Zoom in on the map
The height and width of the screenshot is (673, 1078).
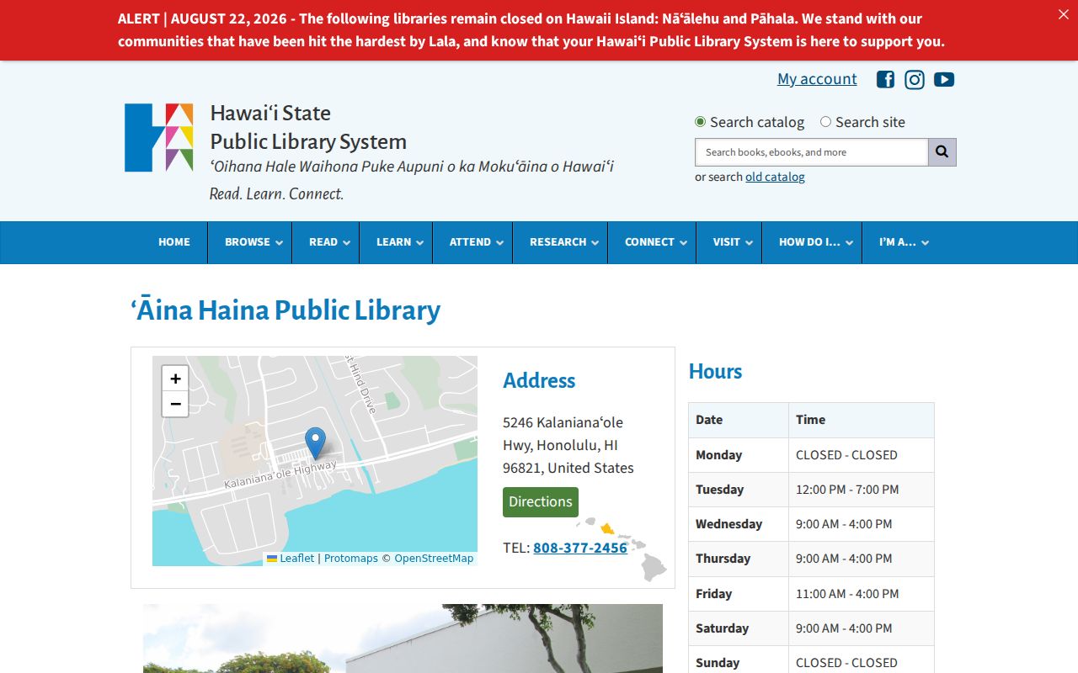(175, 379)
